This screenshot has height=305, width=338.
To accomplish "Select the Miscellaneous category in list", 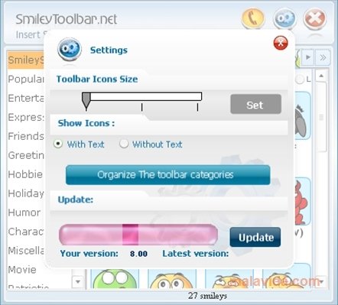I will click(x=26, y=251).
